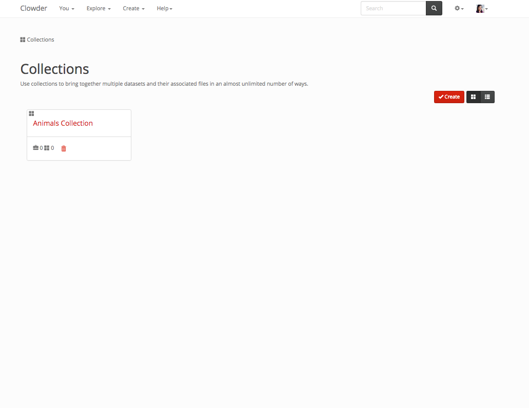The width and height of the screenshot is (529, 408).
Task: Click the datasets count briefcase icon
Action: 36,148
